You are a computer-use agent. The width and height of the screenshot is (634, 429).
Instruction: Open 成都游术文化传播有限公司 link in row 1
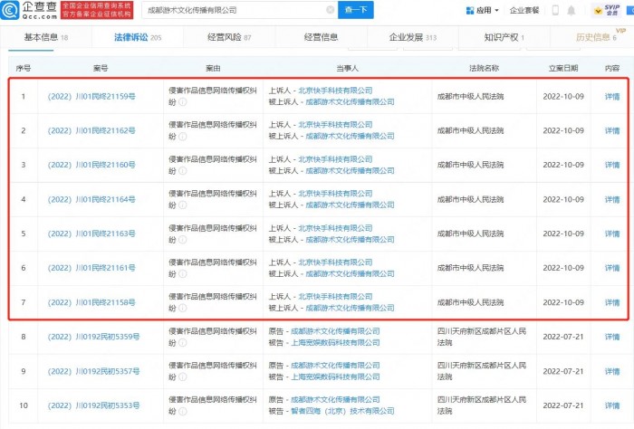[x=350, y=101]
